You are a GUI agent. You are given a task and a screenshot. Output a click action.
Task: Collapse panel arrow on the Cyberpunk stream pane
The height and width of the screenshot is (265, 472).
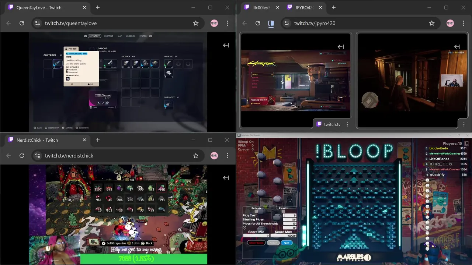(341, 47)
